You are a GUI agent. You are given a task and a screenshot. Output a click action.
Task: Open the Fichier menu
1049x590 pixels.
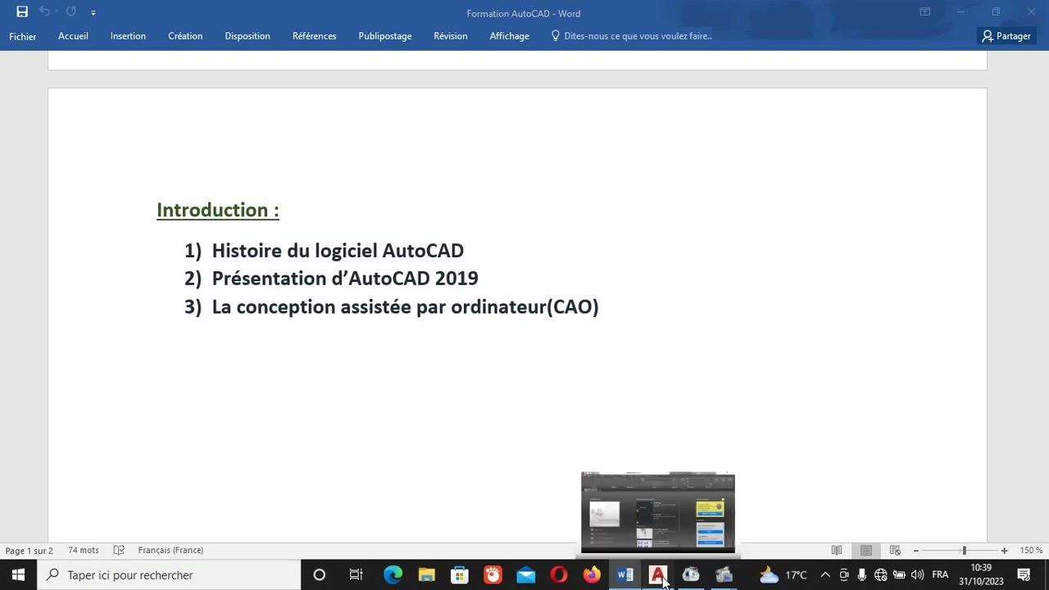coord(23,36)
